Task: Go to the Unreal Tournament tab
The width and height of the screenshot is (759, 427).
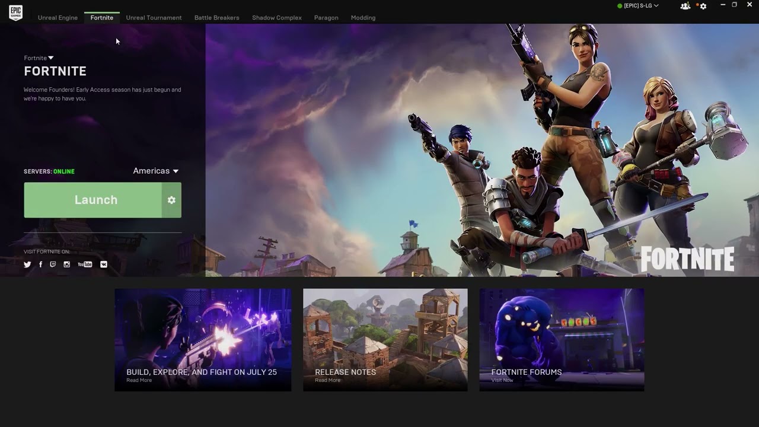Action: [154, 18]
